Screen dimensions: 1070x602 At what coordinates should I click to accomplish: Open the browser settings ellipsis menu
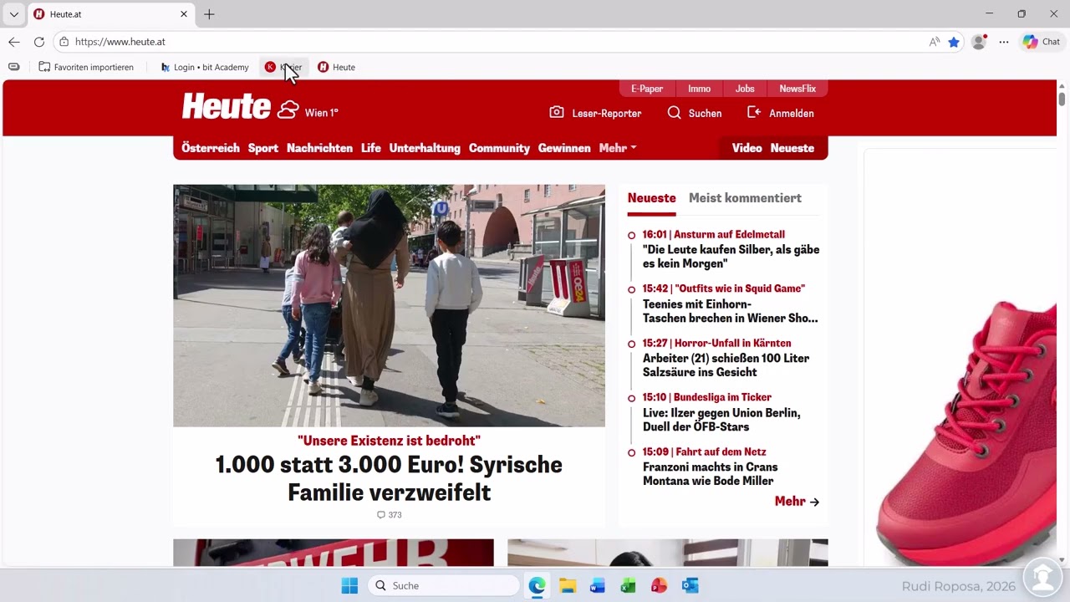click(x=1004, y=42)
